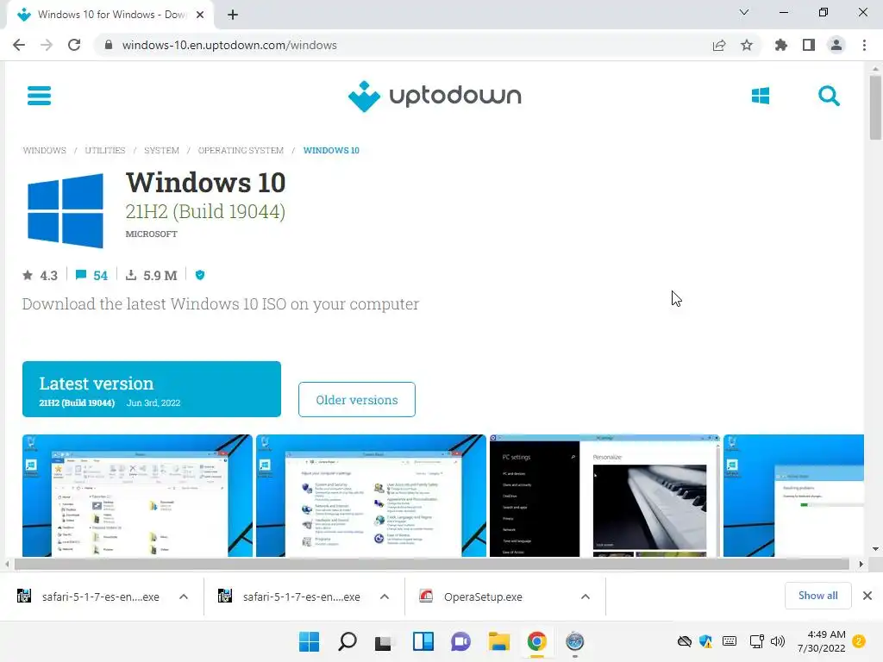View site information via lock icon
Screen dimensions: 883x662
[109, 45]
